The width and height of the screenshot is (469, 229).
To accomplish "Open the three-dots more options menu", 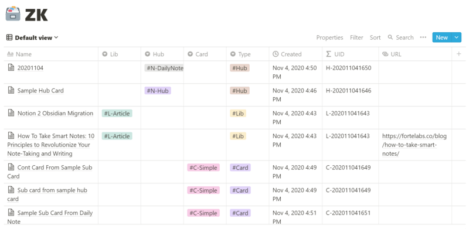I will click(x=423, y=37).
